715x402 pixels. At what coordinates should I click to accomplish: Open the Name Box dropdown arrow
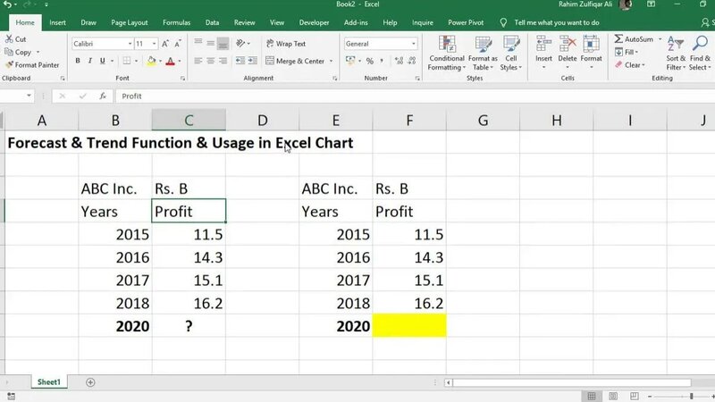(x=29, y=96)
